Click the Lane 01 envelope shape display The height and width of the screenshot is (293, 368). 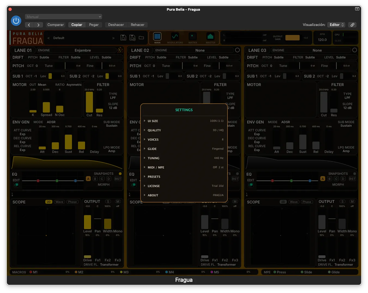coord(67,163)
